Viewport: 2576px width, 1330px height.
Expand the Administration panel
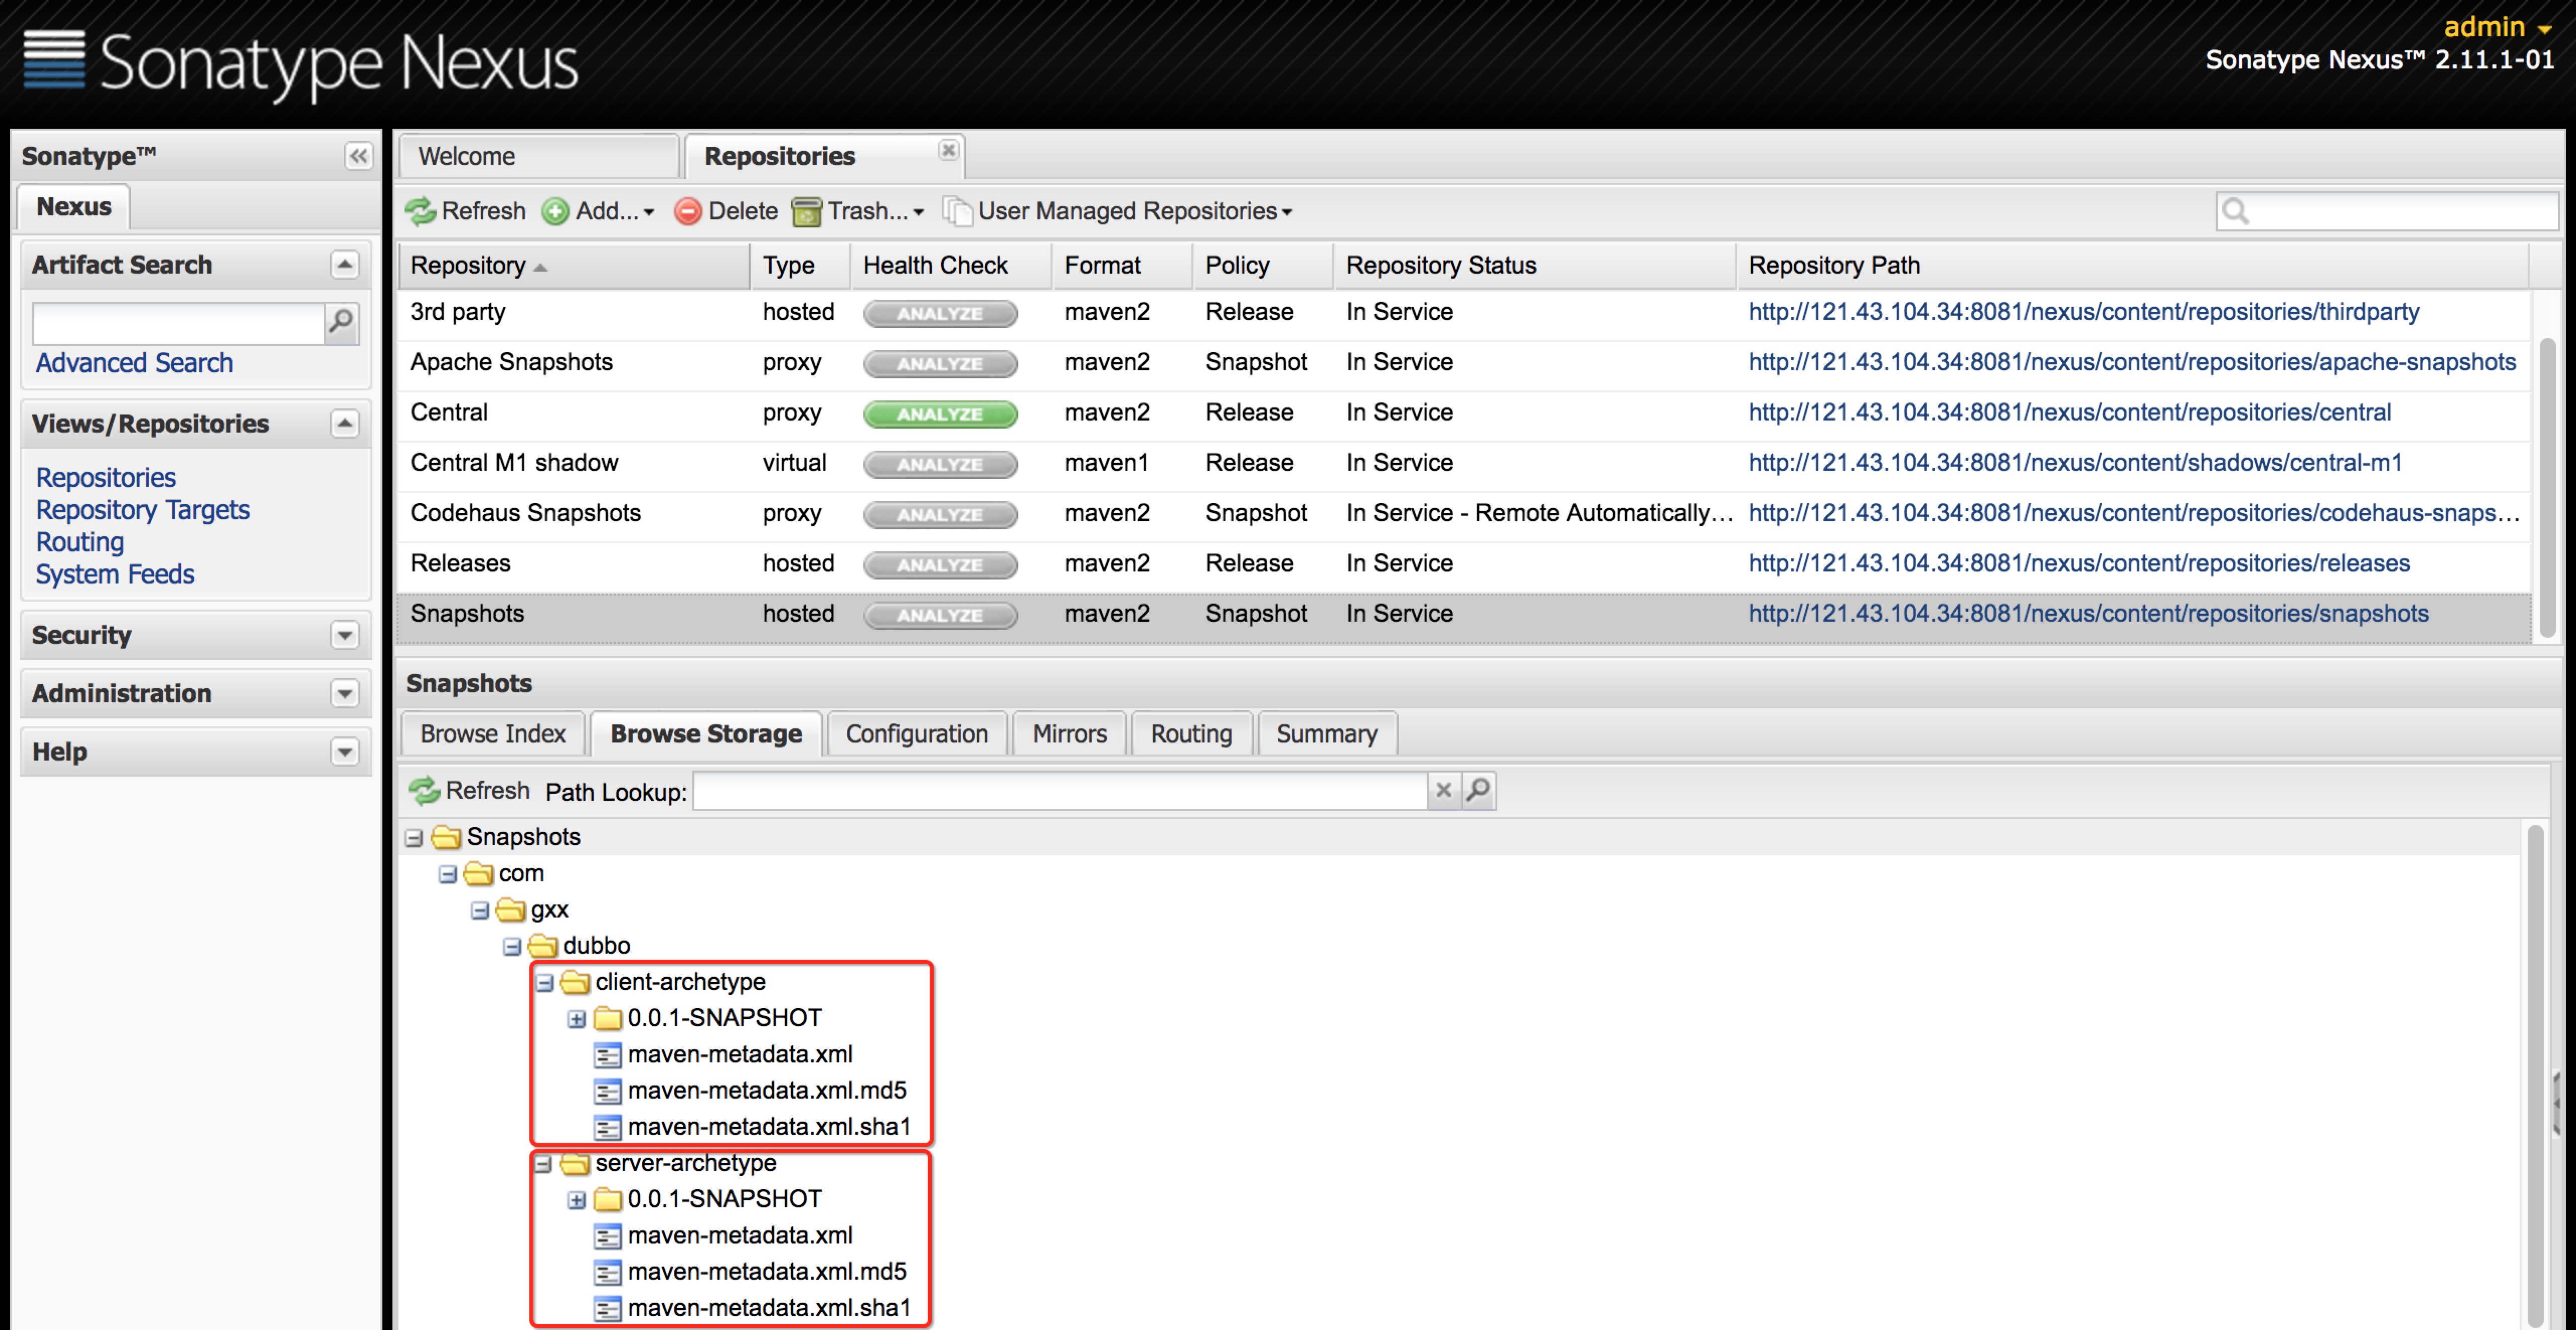(344, 693)
